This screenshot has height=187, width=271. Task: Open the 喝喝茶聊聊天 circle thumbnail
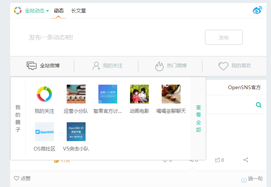(171, 94)
